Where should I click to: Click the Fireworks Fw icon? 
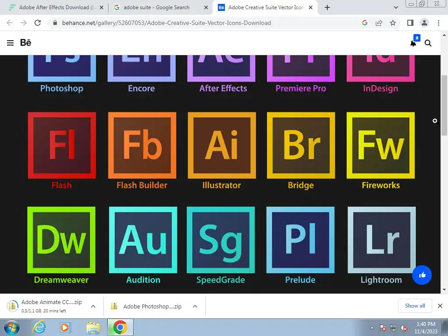(381, 145)
